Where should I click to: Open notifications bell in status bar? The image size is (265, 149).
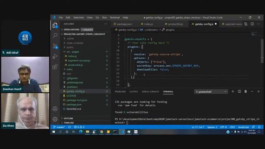click(259, 127)
